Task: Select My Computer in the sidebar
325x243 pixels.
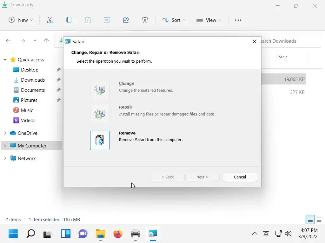Action: pyautogui.click(x=32, y=146)
